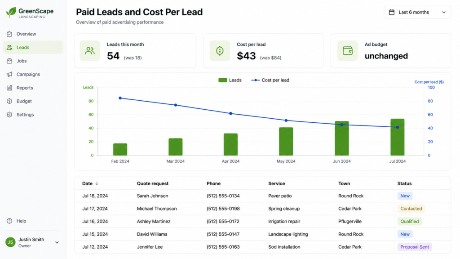460x259 pixels.
Task: Select Ashley Martinez quote request
Action: [154, 221]
